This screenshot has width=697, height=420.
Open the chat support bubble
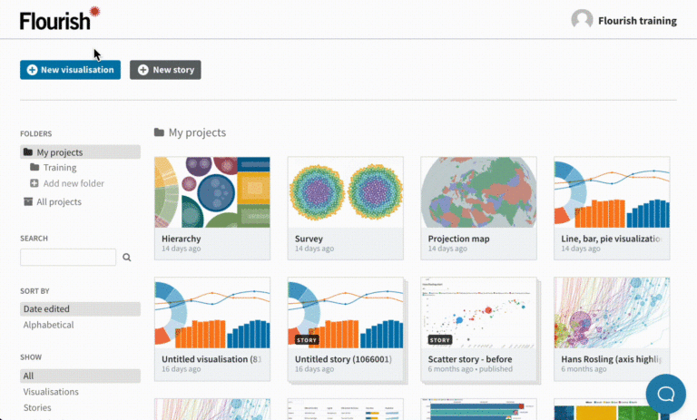pyautogui.click(x=666, y=394)
